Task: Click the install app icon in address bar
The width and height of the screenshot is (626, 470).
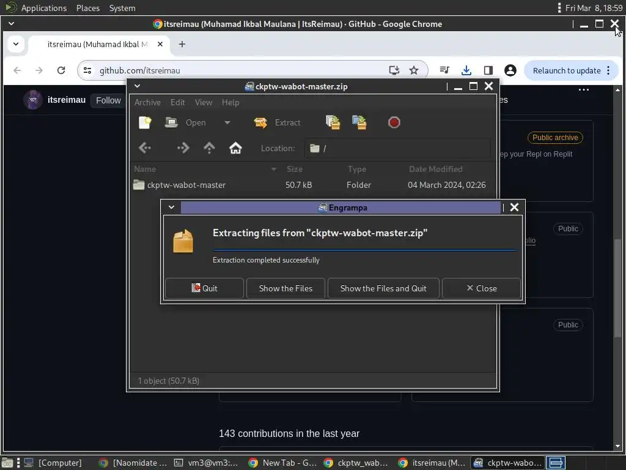Action: pyautogui.click(x=394, y=70)
